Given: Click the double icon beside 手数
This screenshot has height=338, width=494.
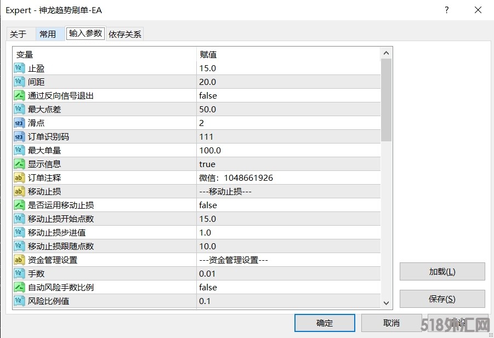Looking at the screenshot, I should (19, 274).
